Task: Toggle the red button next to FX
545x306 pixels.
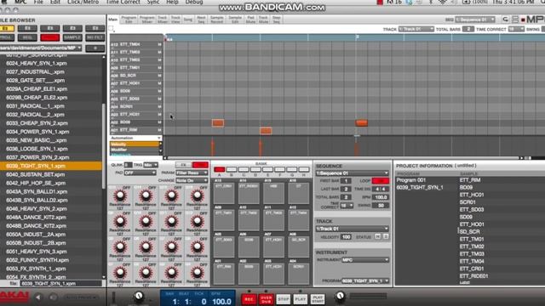Action: click(x=200, y=165)
